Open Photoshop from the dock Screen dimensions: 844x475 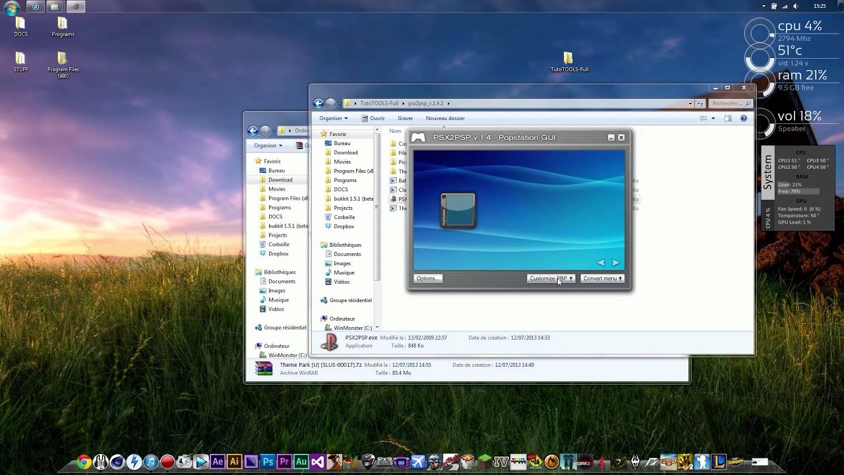click(268, 462)
